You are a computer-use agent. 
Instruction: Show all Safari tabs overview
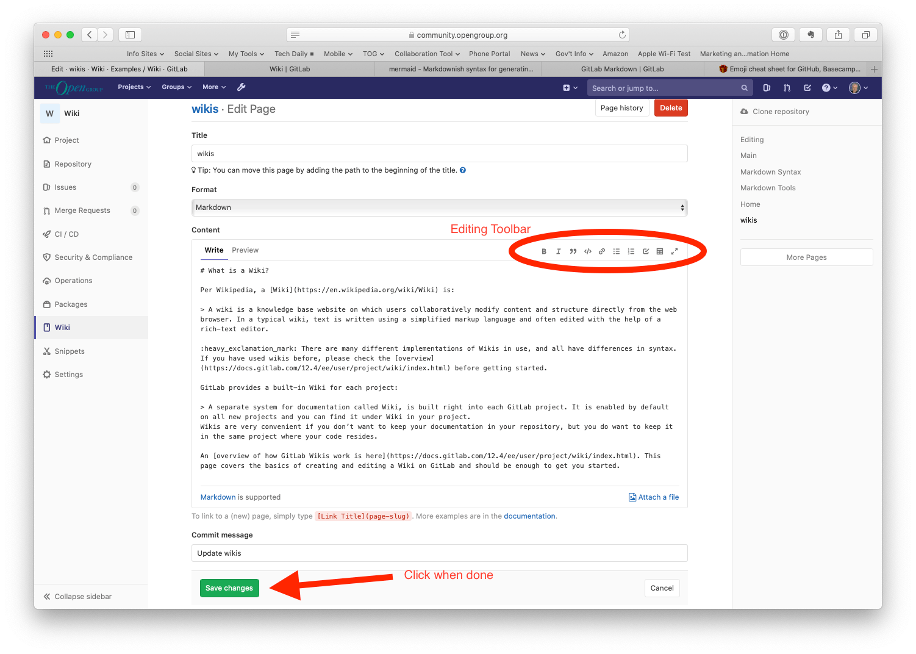tap(865, 35)
